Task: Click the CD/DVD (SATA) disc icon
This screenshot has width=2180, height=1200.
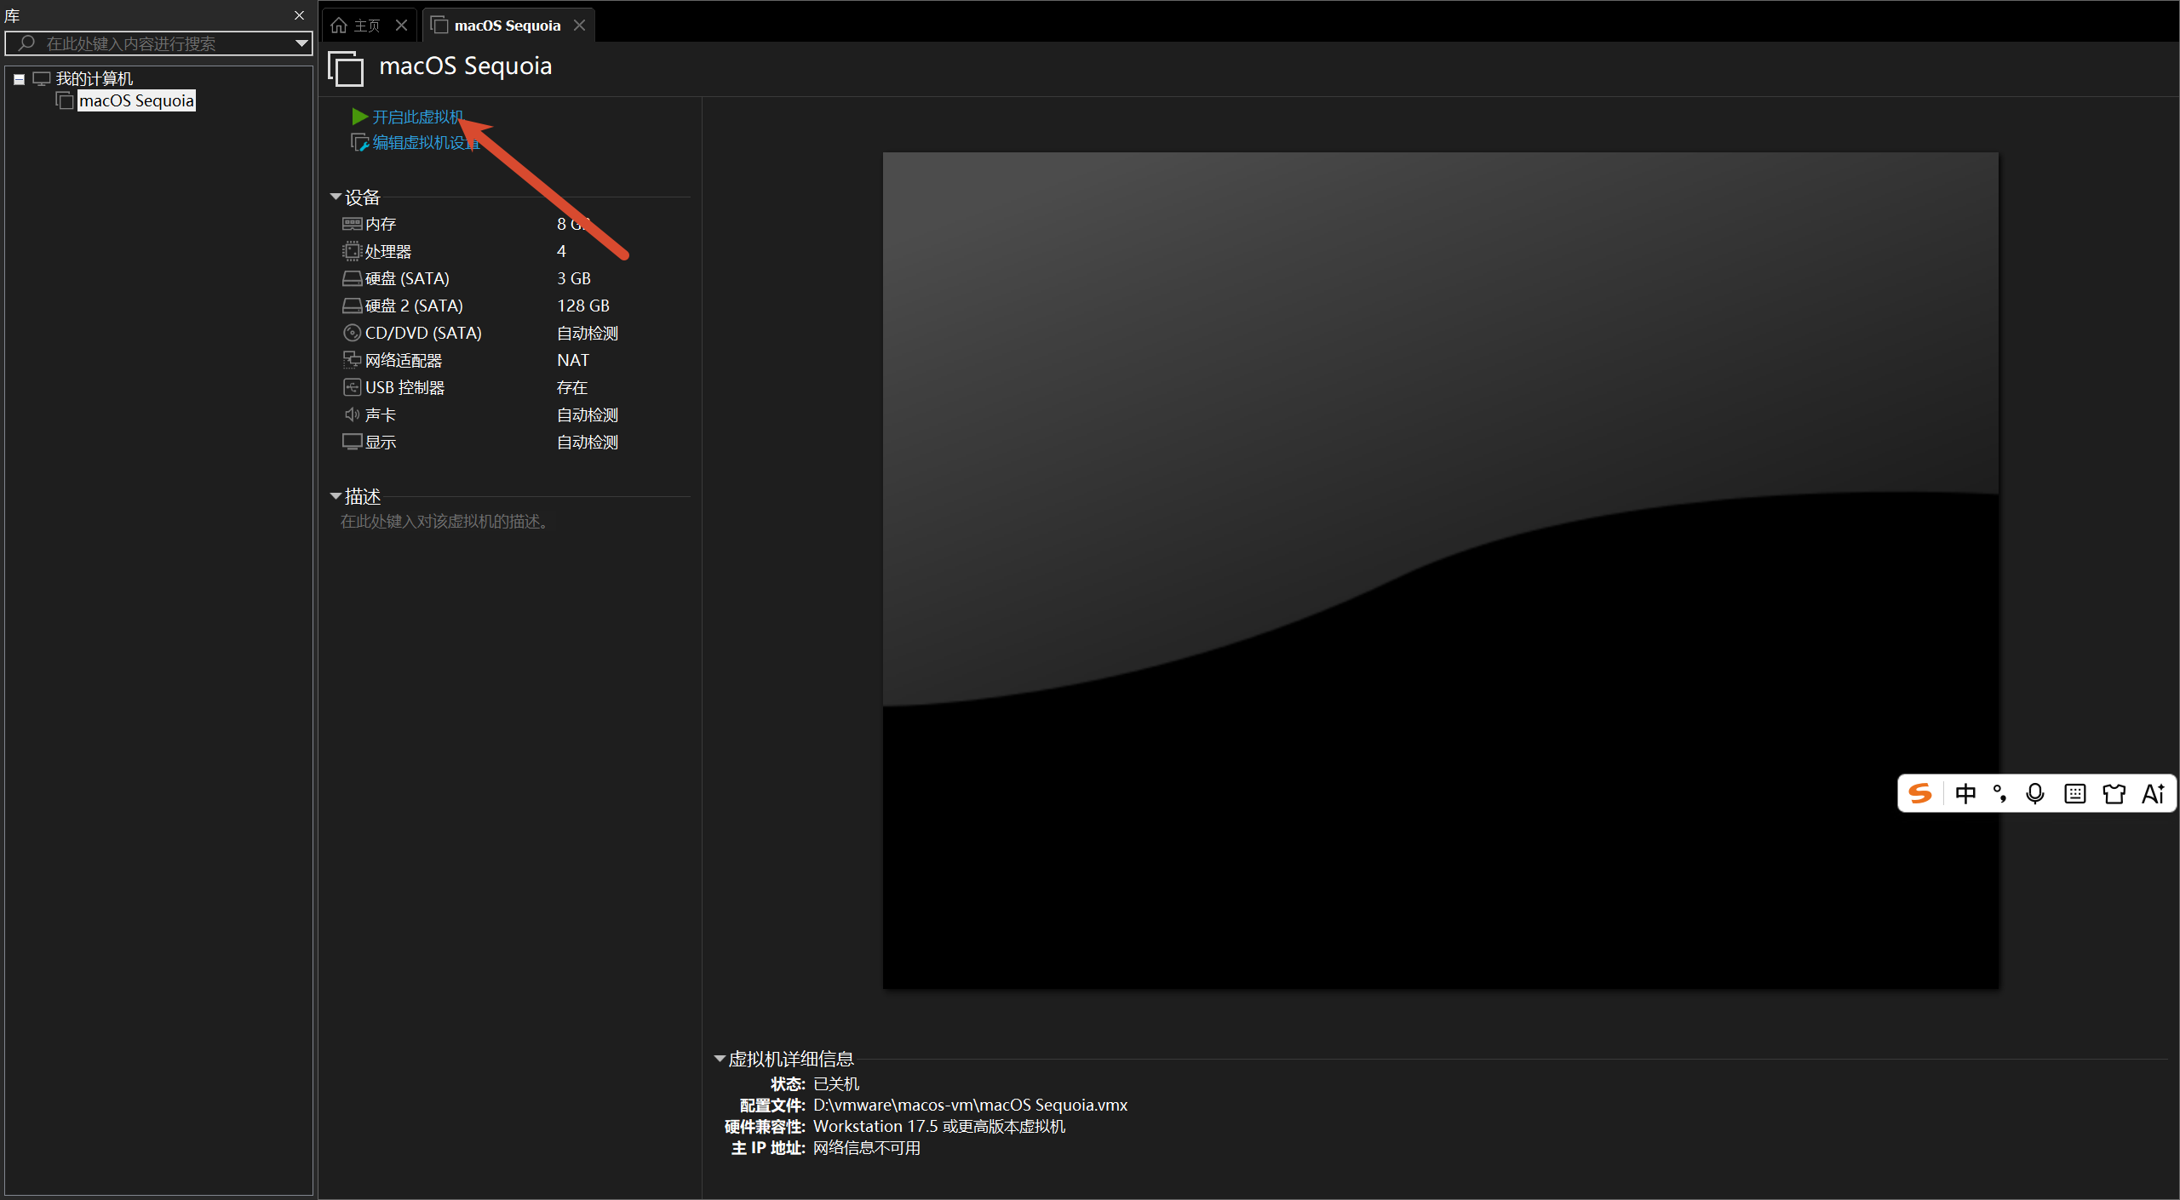Action: coord(352,333)
